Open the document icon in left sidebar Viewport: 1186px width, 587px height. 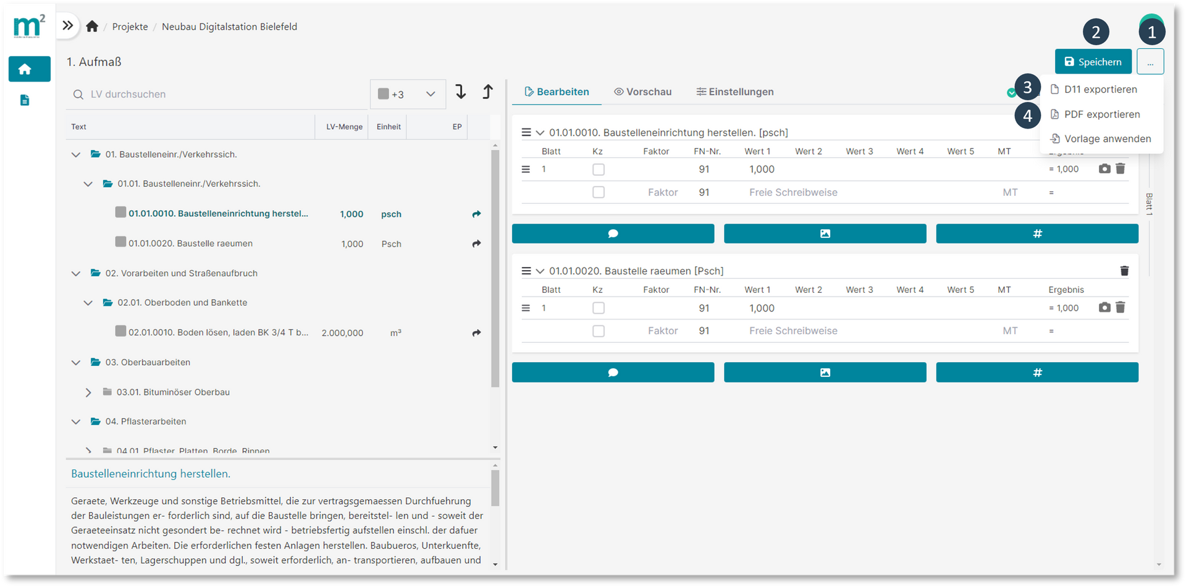point(25,100)
